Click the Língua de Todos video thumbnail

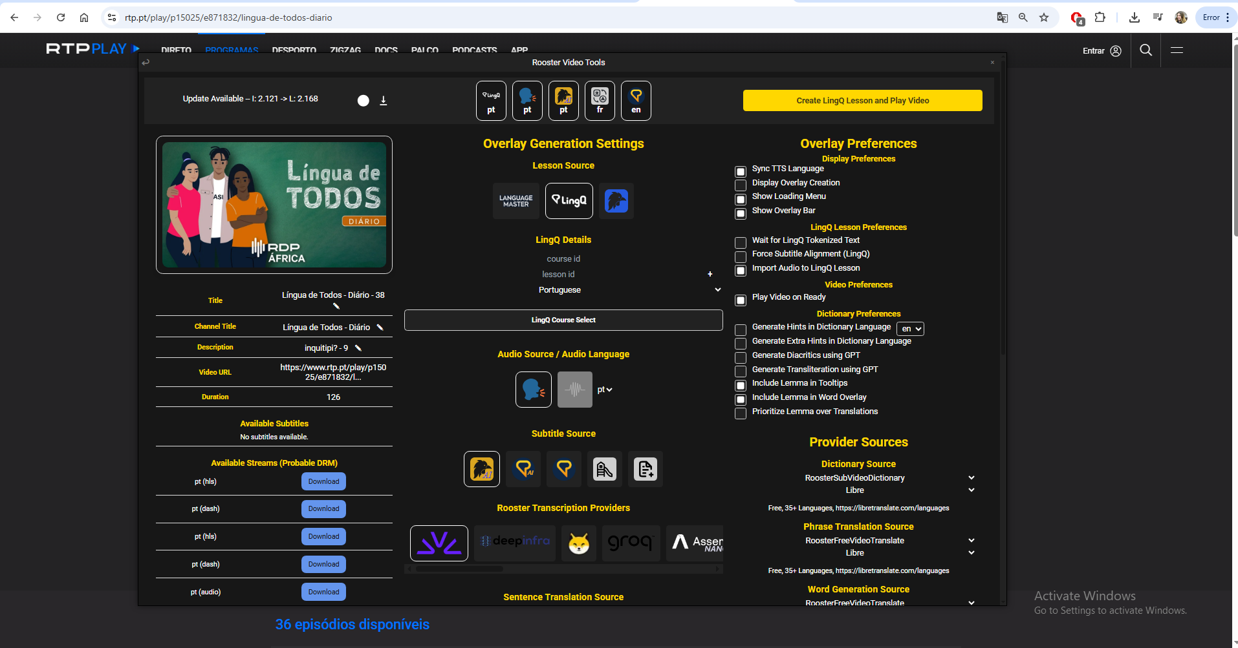(x=274, y=205)
